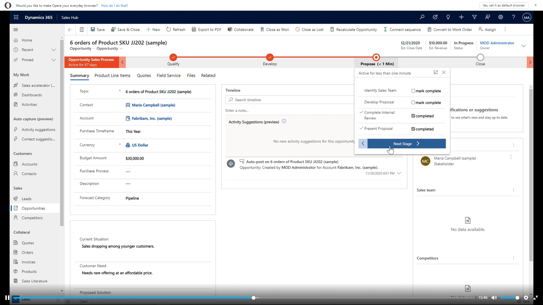The height and width of the screenshot is (305, 543).
Task: Open the task flow checkmark circle icon
Action: 435,17
